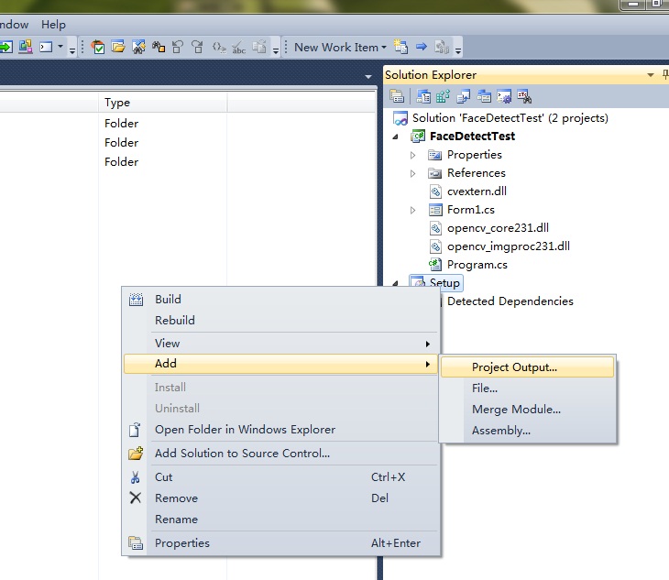Collapse the FaceDetectTest project node
This screenshot has height=580, width=669.
pyautogui.click(x=395, y=137)
